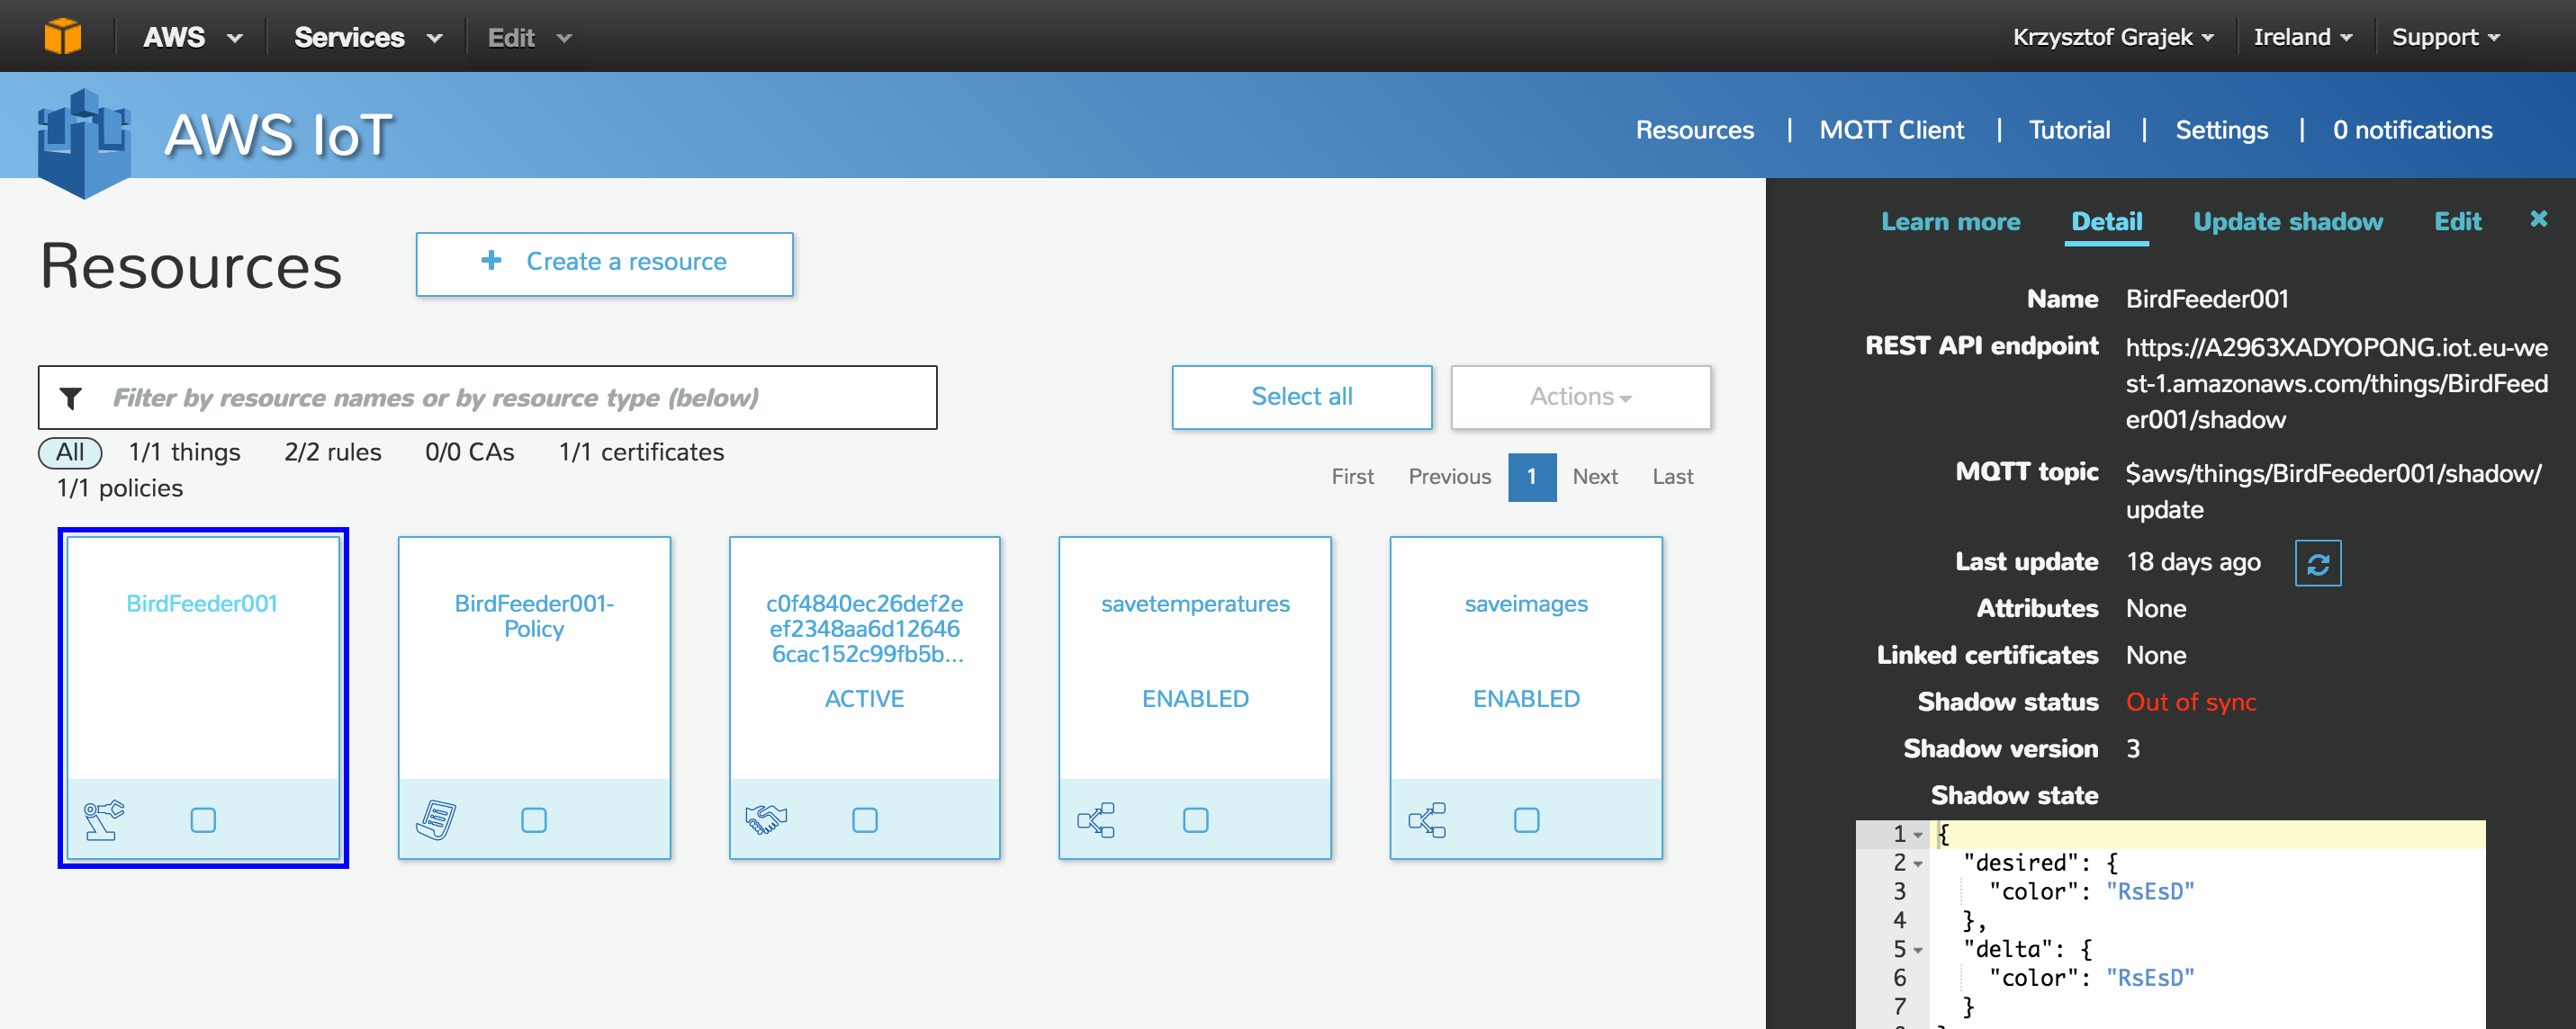Open the AWS dropdown menu

[193, 38]
